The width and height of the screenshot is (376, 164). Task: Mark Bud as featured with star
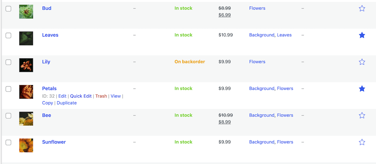pyautogui.click(x=362, y=8)
